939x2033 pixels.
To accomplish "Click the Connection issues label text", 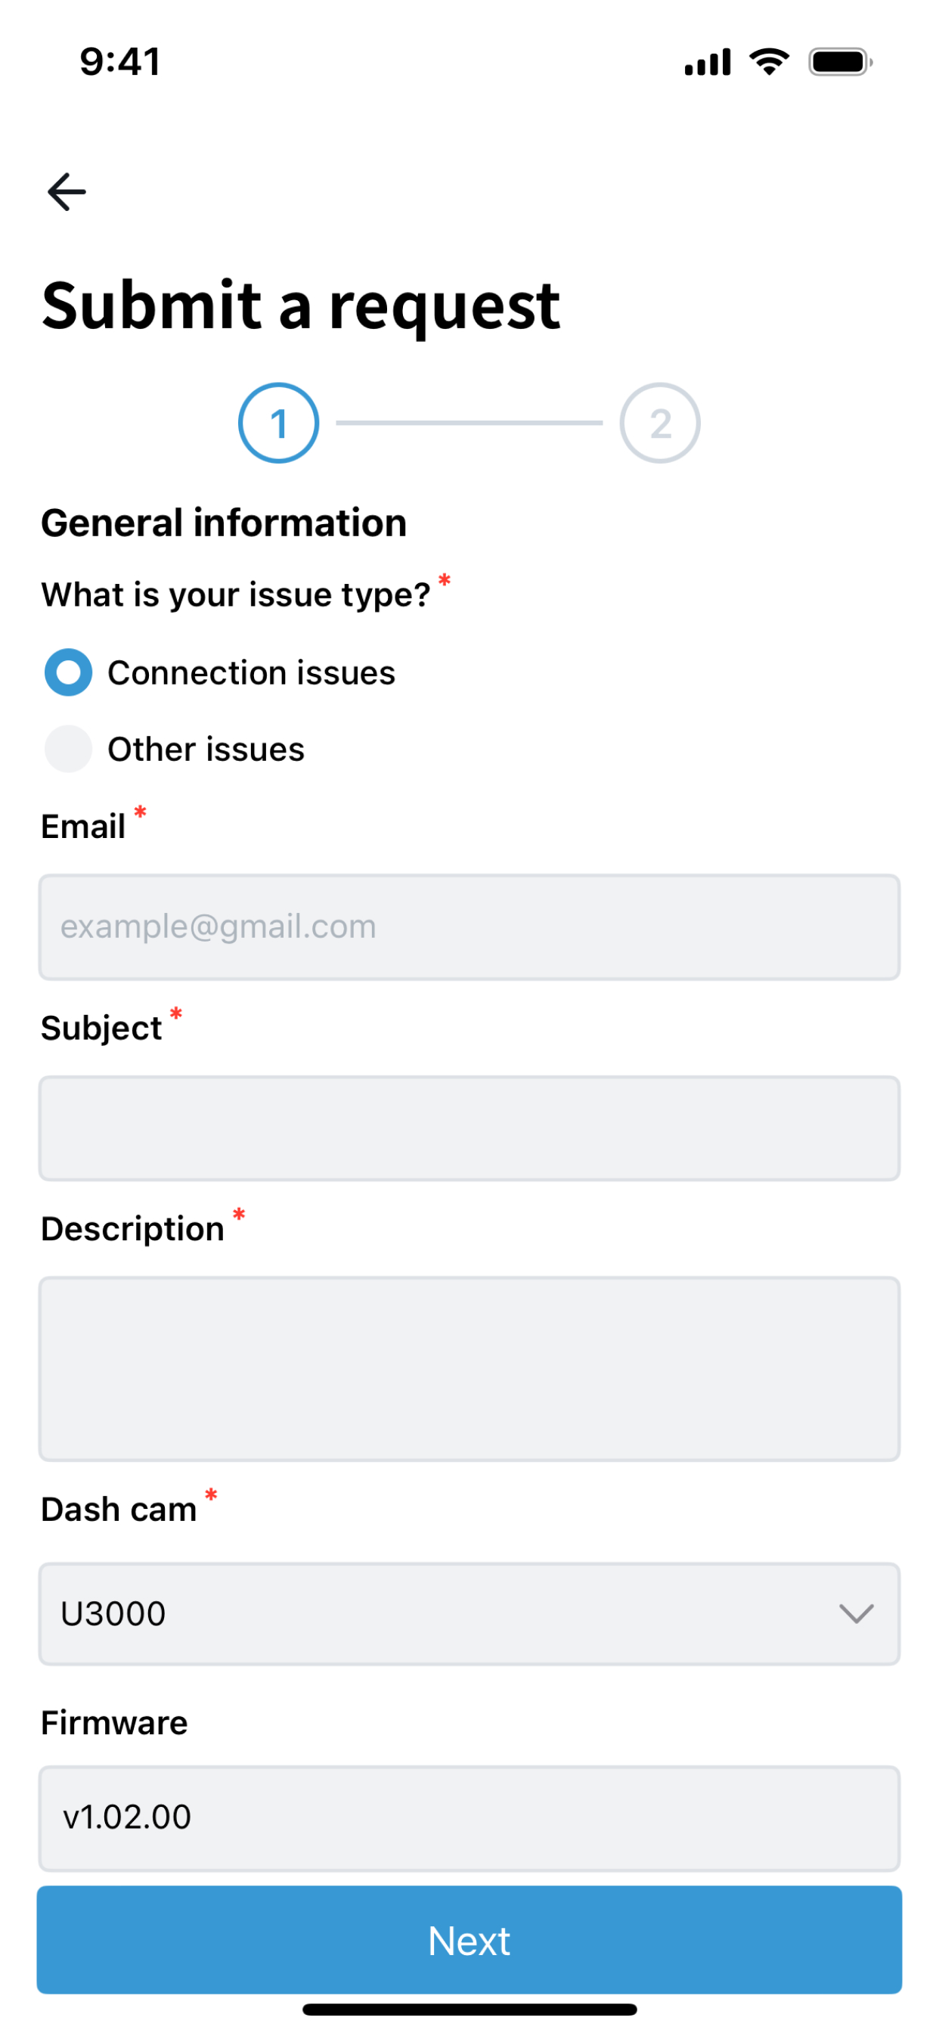I will tap(251, 673).
